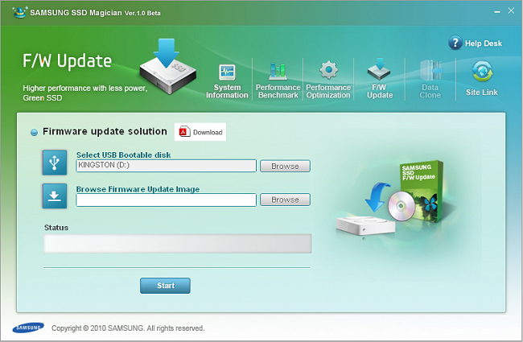Click the large SSD drive header image

point(168,67)
